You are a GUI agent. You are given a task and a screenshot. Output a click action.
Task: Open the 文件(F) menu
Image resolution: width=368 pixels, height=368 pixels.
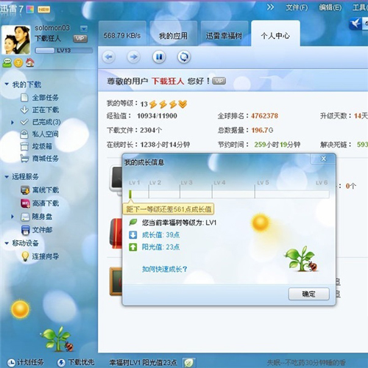(297, 7)
